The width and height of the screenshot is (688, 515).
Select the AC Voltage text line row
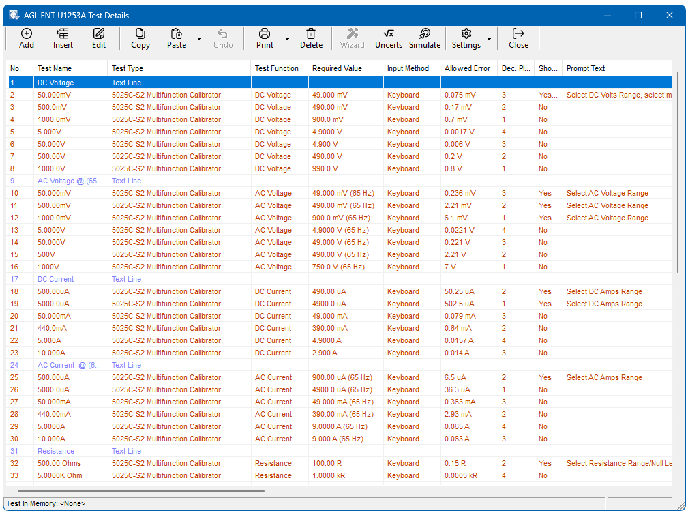click(x=70, y=181)
